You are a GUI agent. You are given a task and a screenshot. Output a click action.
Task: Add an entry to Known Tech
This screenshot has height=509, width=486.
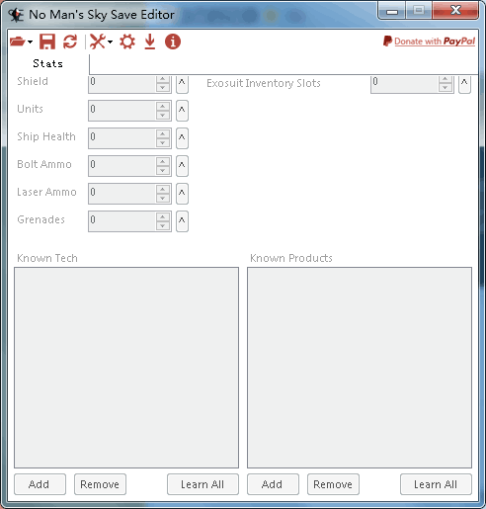point(40,484)
